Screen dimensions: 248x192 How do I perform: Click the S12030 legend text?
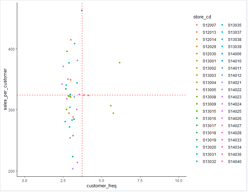(209, 54)
